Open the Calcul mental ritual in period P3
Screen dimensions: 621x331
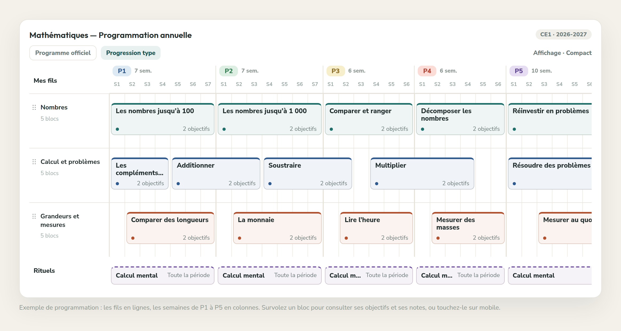pyautogui.click(x=369, y=275)
